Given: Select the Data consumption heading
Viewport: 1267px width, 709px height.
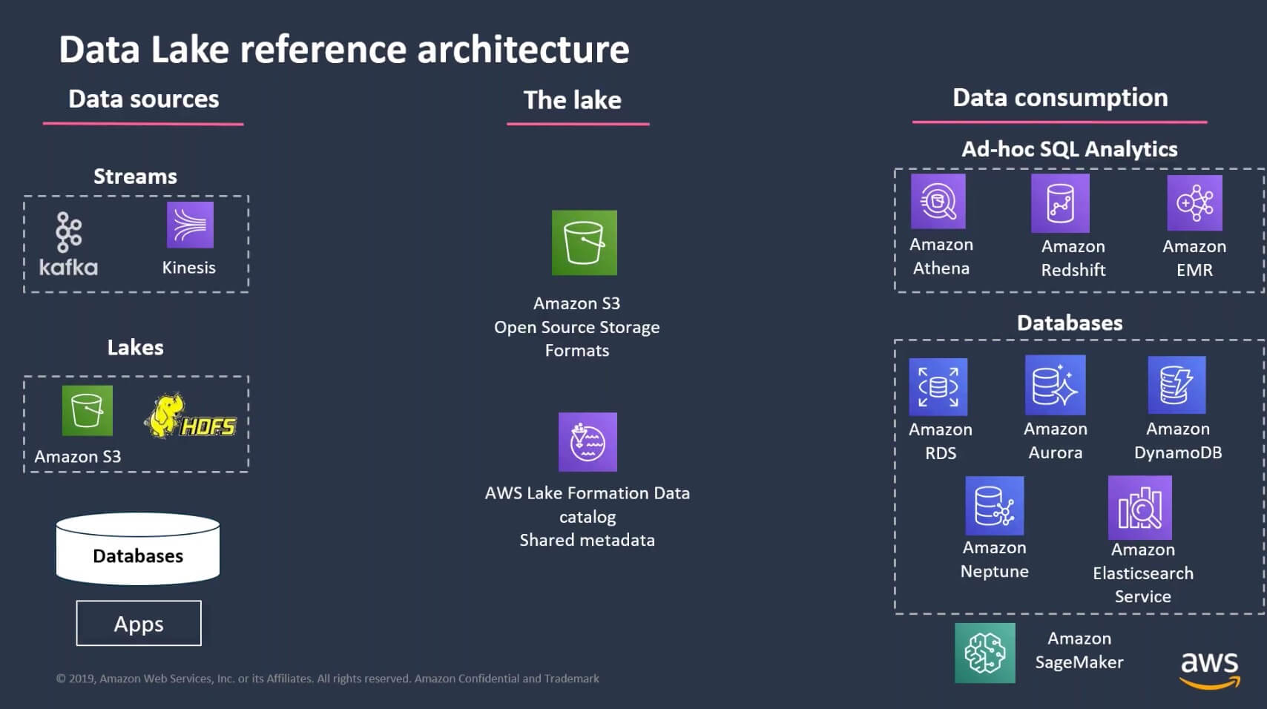Looking at the screenshot, I should point(1060,98).
